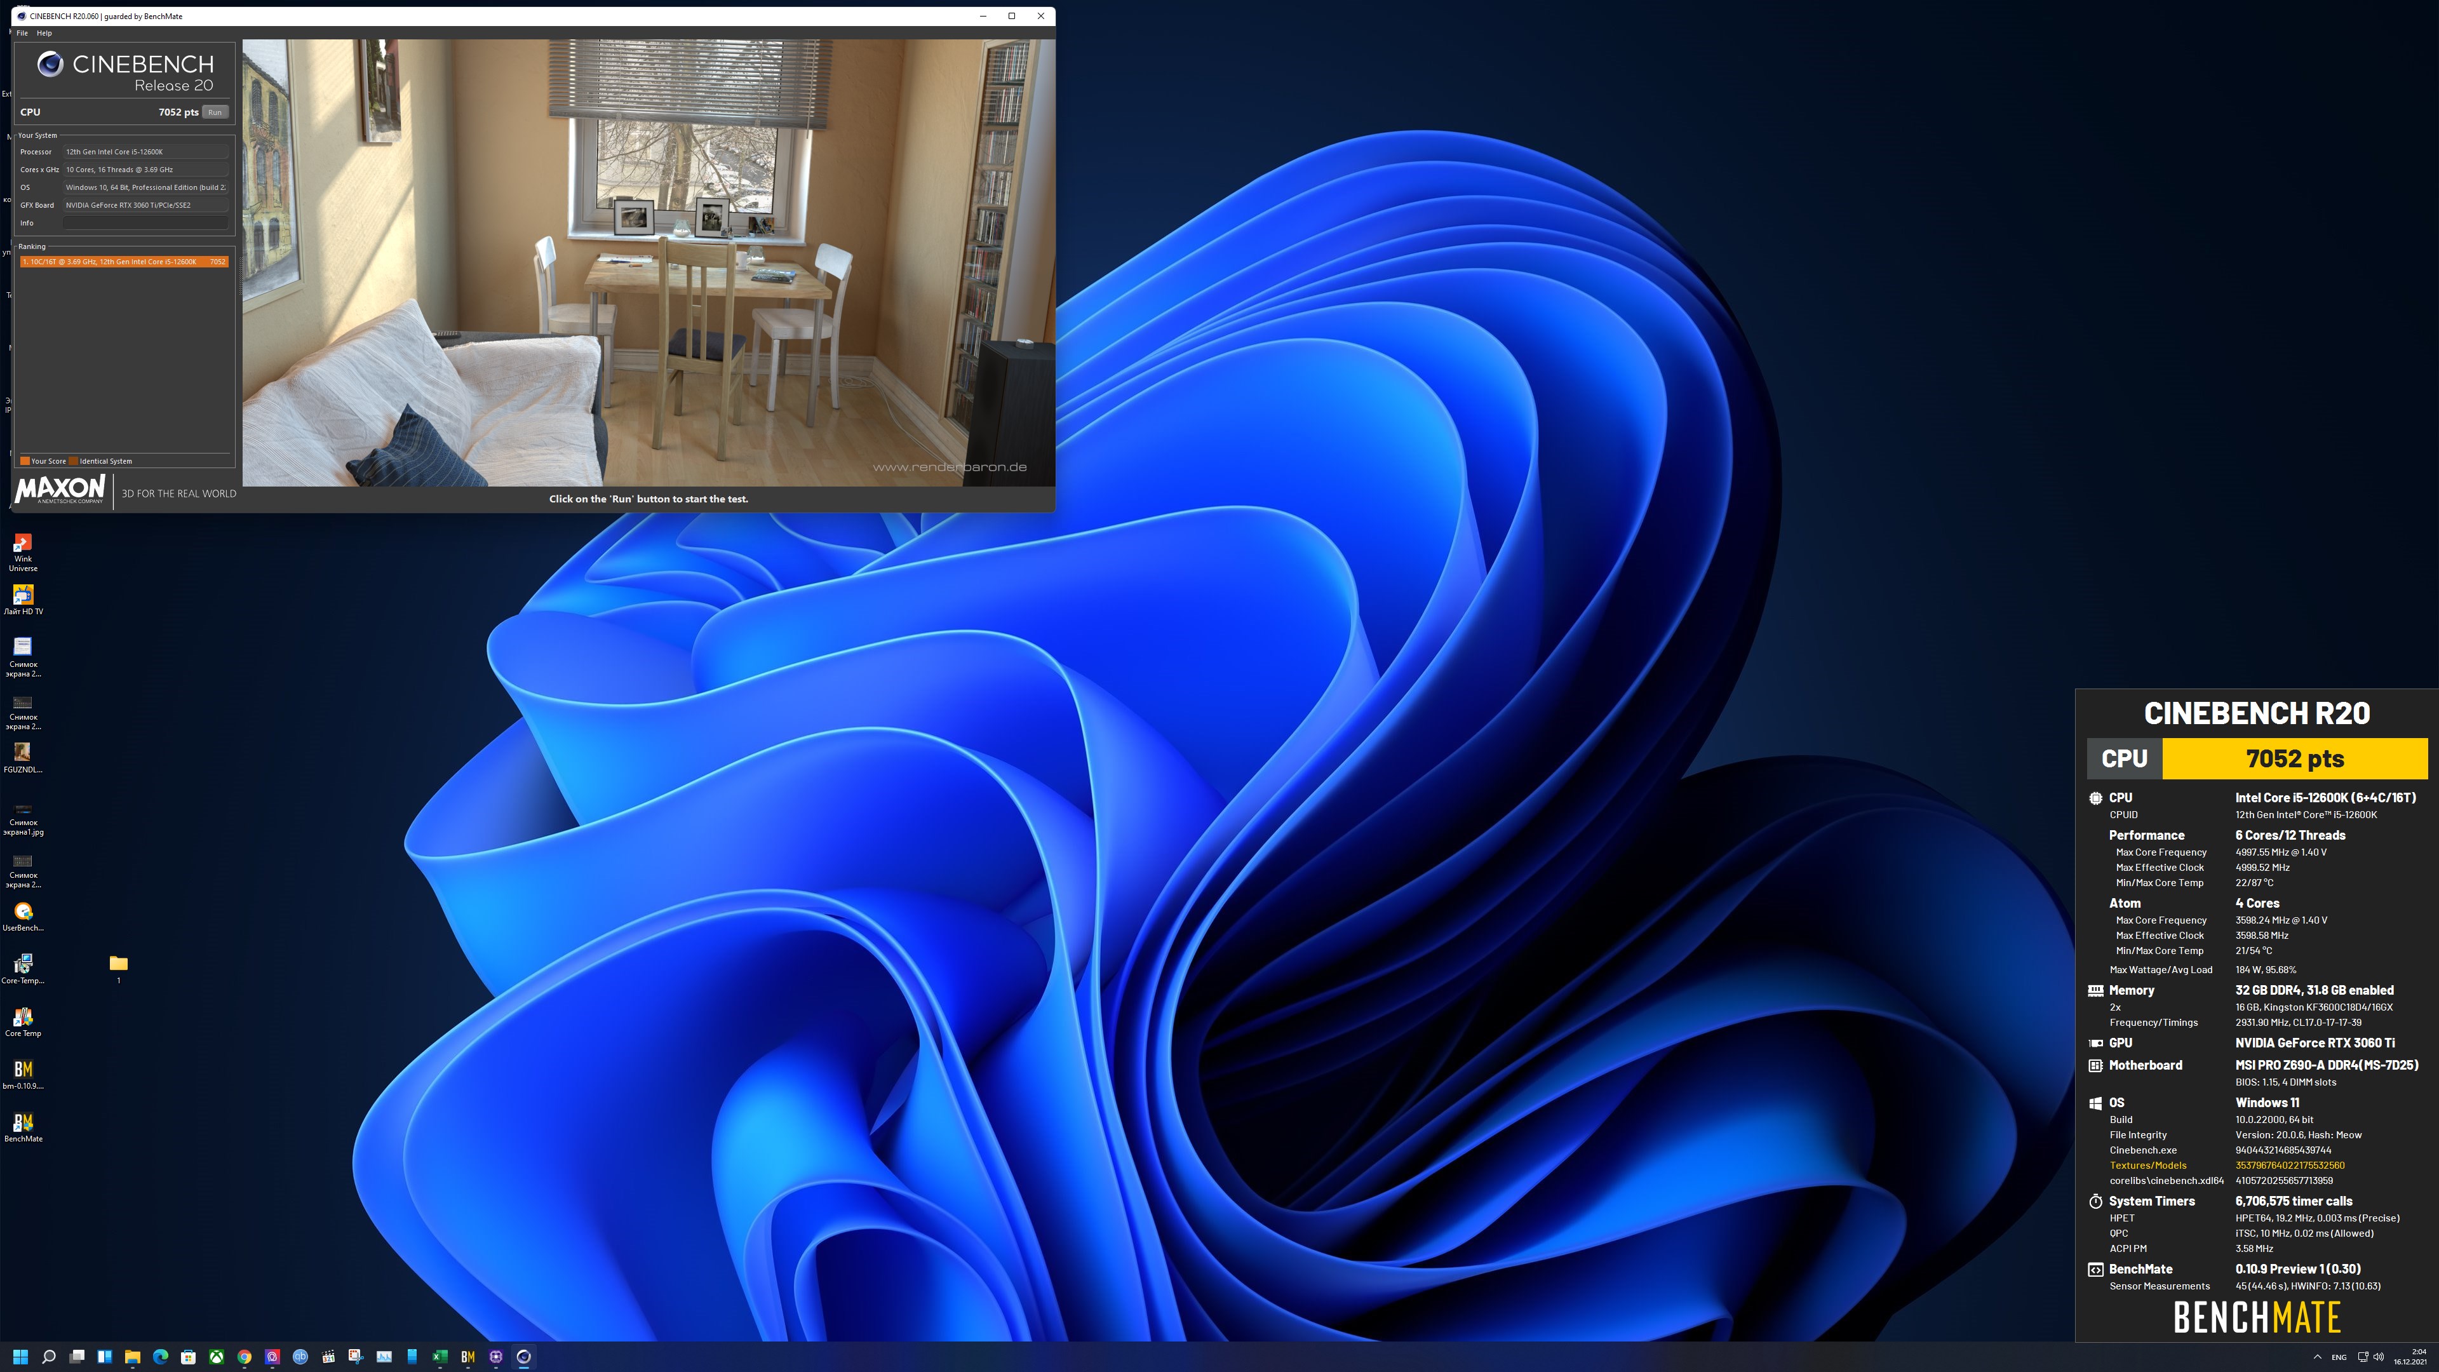The height and width of the screenshot is (1372, 2439).
Task: Launch the BenchMate desktop shortcut
Action: [23, 1127]
